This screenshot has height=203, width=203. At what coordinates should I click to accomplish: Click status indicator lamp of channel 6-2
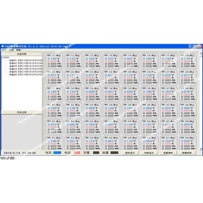click(x=68, y=138)
